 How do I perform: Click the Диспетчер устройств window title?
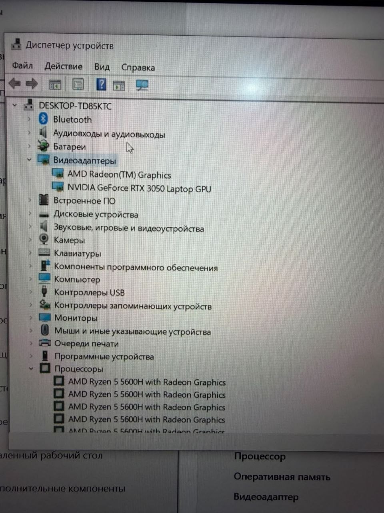(70, 45)
